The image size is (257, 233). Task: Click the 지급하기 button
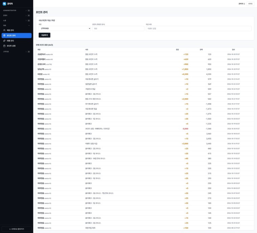pyautogui.click(x=44, y=35)
